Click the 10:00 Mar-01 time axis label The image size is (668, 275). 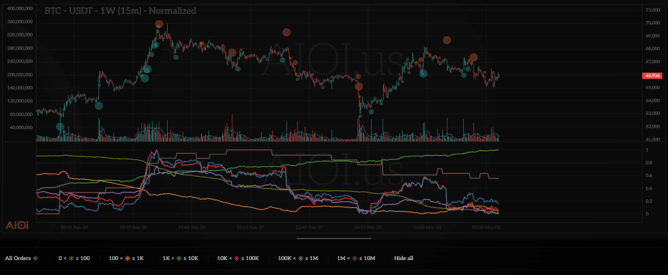427,227
